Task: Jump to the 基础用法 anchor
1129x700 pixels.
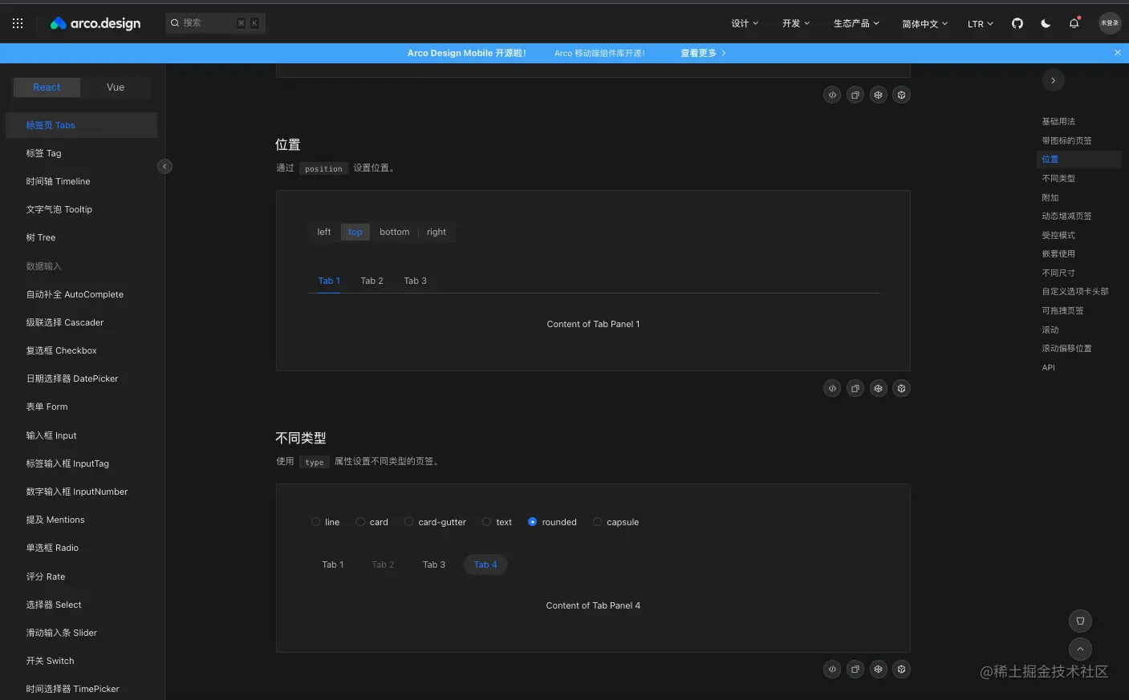Action: tap(1058, 122)
